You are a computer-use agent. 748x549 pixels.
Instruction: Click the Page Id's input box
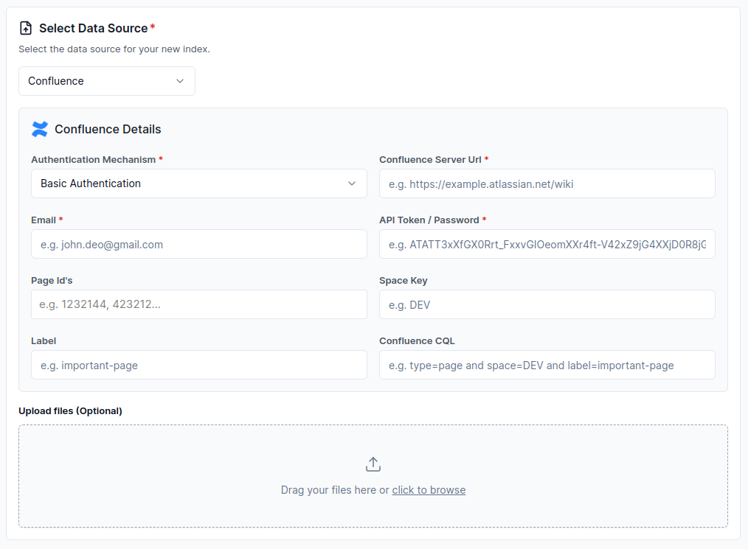(x=198, y=304)
